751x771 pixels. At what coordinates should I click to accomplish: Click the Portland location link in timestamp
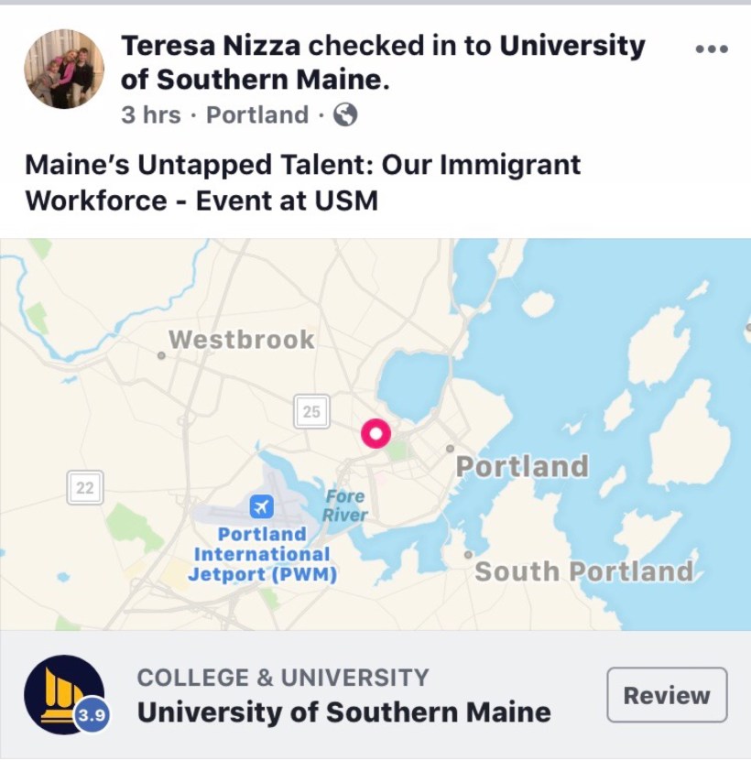click(x=257, y=115)
